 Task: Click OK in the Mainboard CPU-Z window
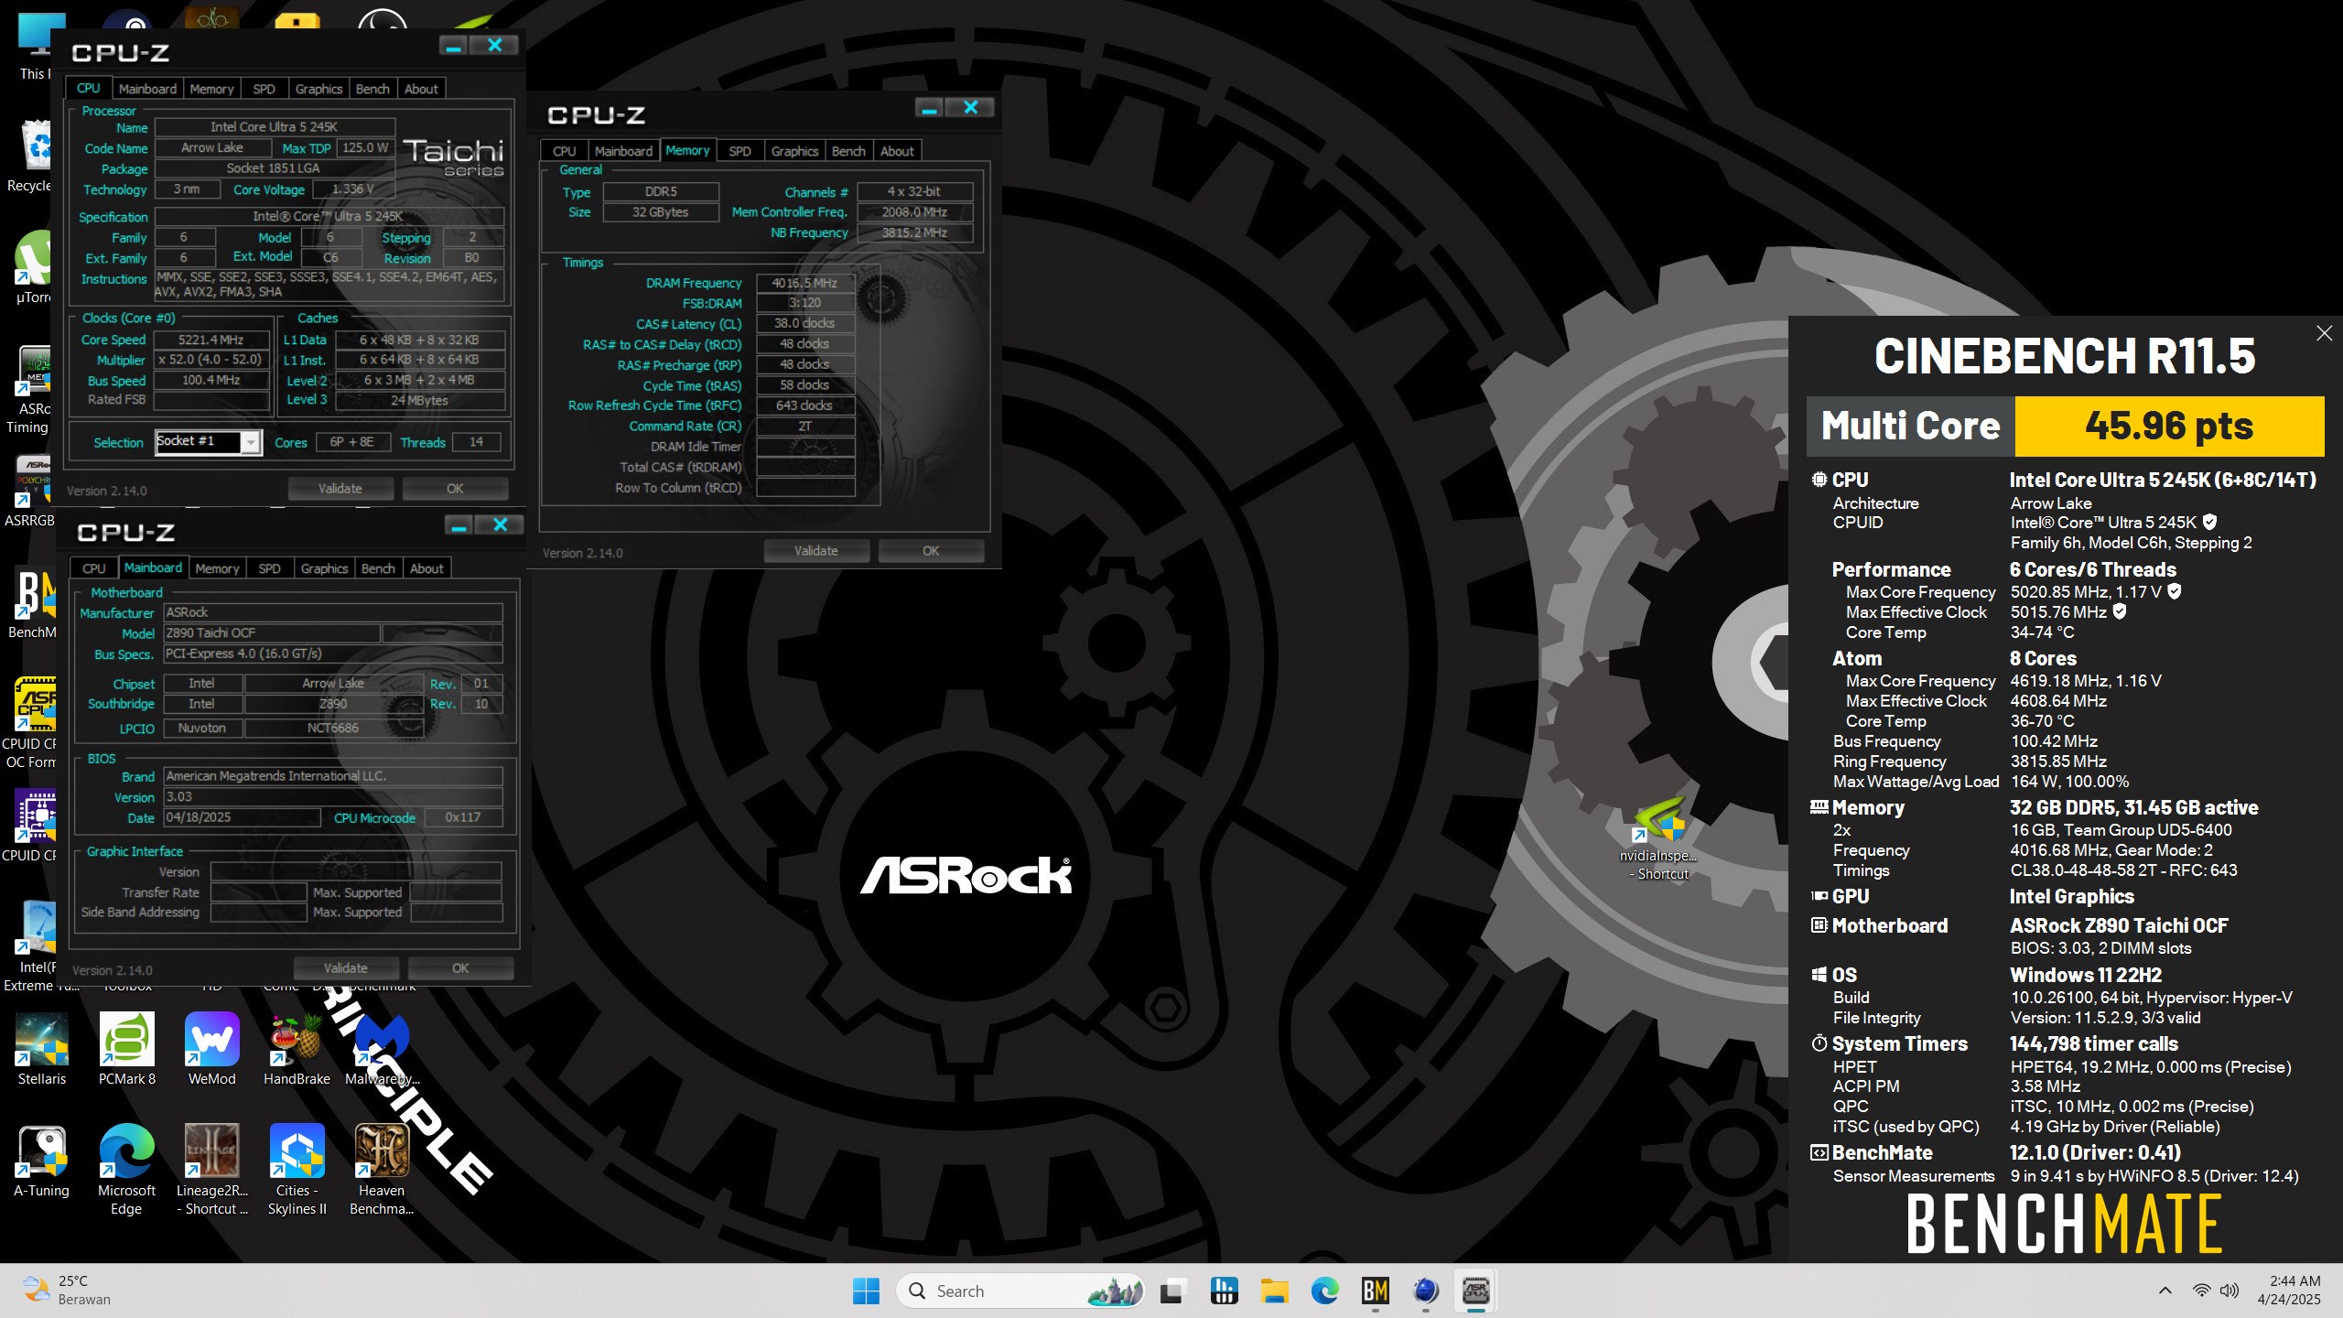[x=460, y=968]
